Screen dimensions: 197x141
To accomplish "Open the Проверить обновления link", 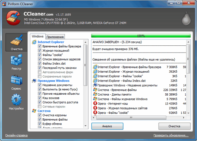I will click(171, 135).
